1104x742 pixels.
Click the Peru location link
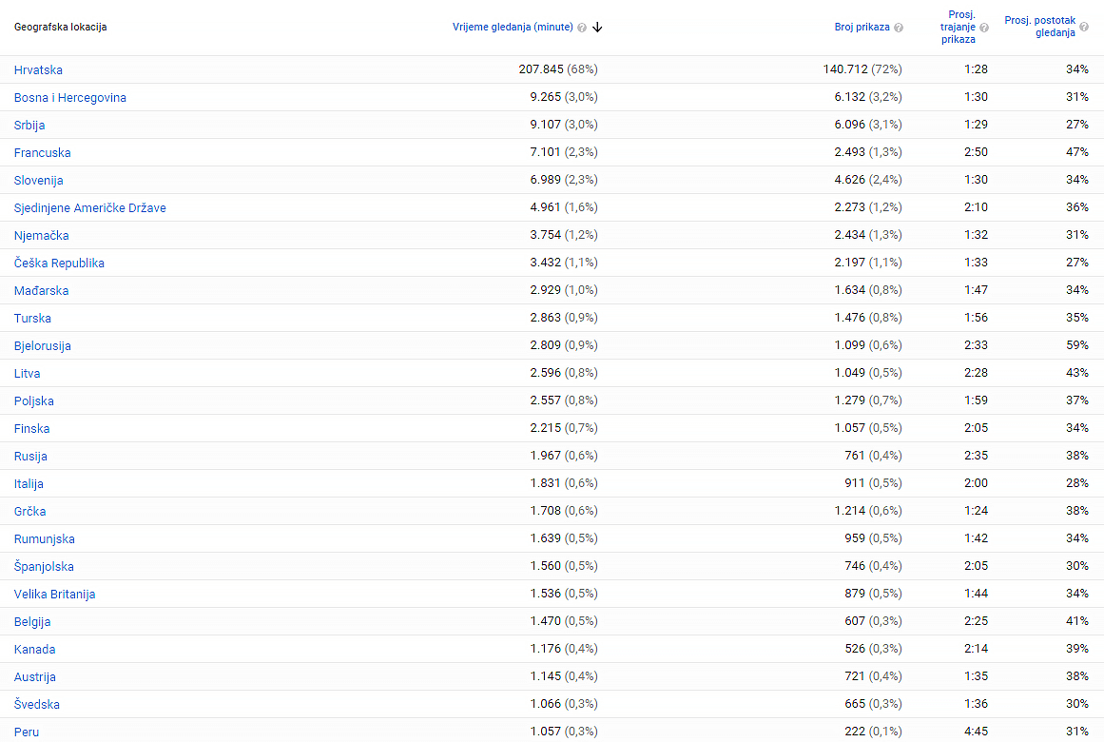(27, 732)
